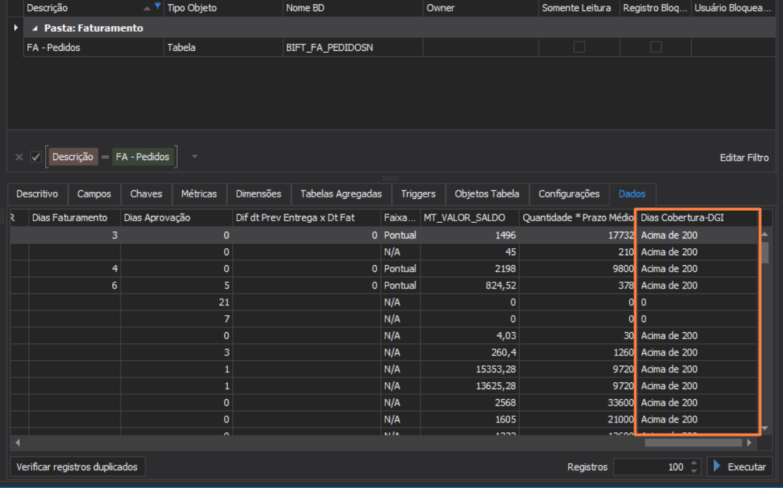
Task: Click the filter icon on Descrição column
Action: coord(157,6)
